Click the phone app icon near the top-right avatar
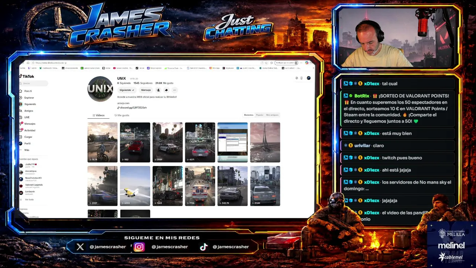 (302, 78)
